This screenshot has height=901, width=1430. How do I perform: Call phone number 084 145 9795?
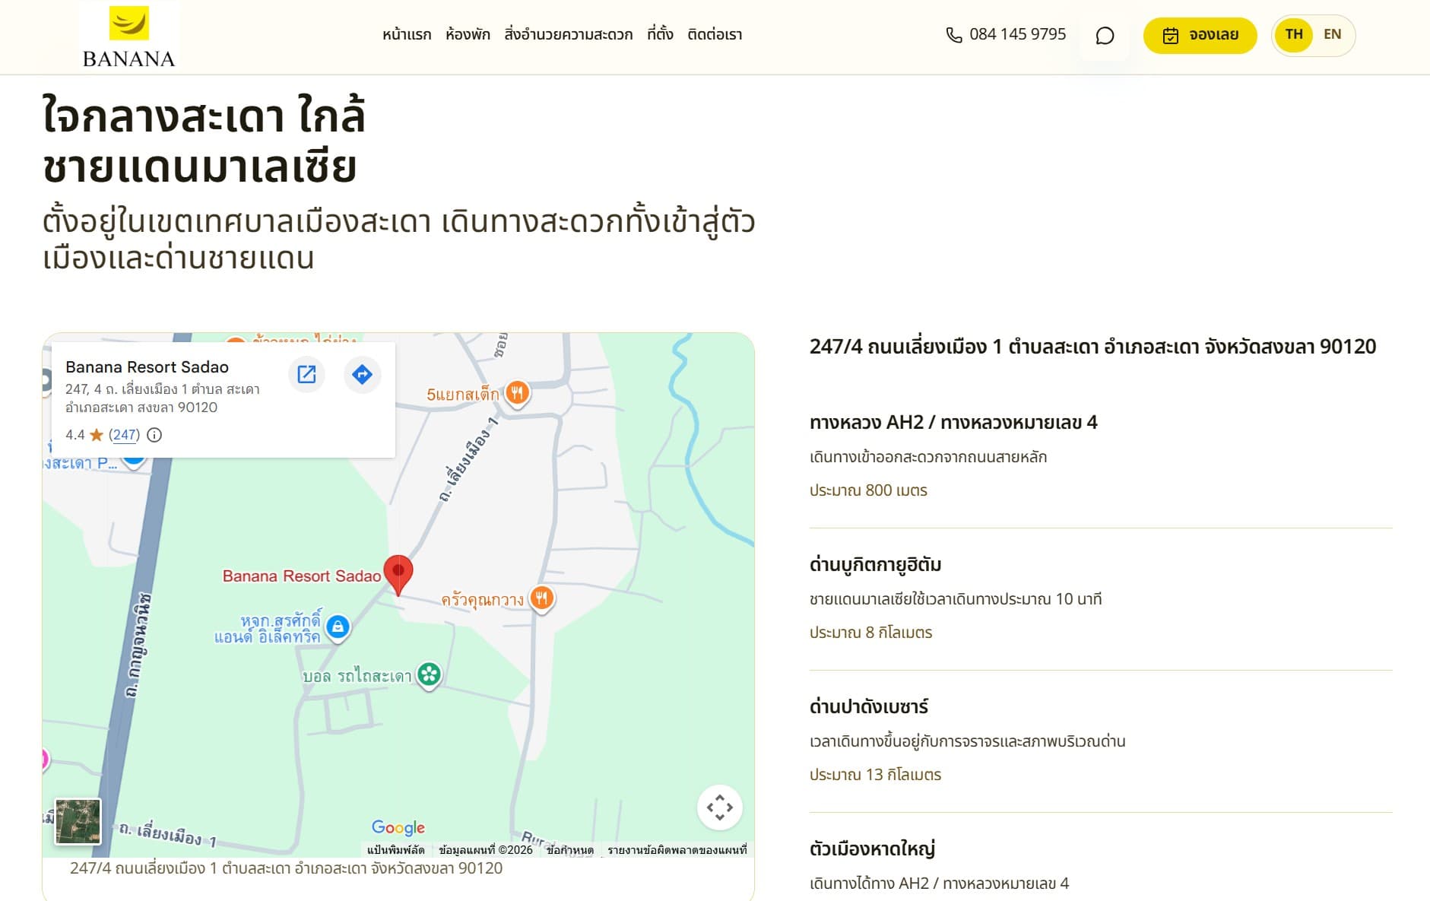pos(1017,34)
